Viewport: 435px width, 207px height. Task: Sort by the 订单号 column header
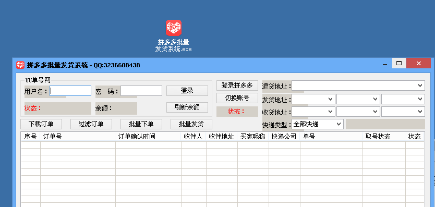point(78,137)
